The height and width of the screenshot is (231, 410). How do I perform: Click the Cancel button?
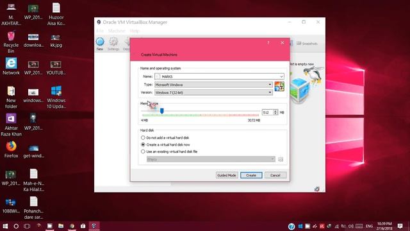click(275, 175)
